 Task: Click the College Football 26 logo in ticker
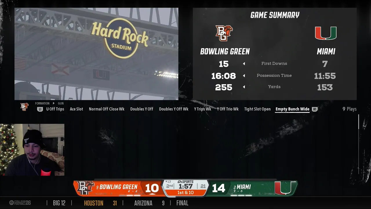pyautogui.click(x=20, y=203)
